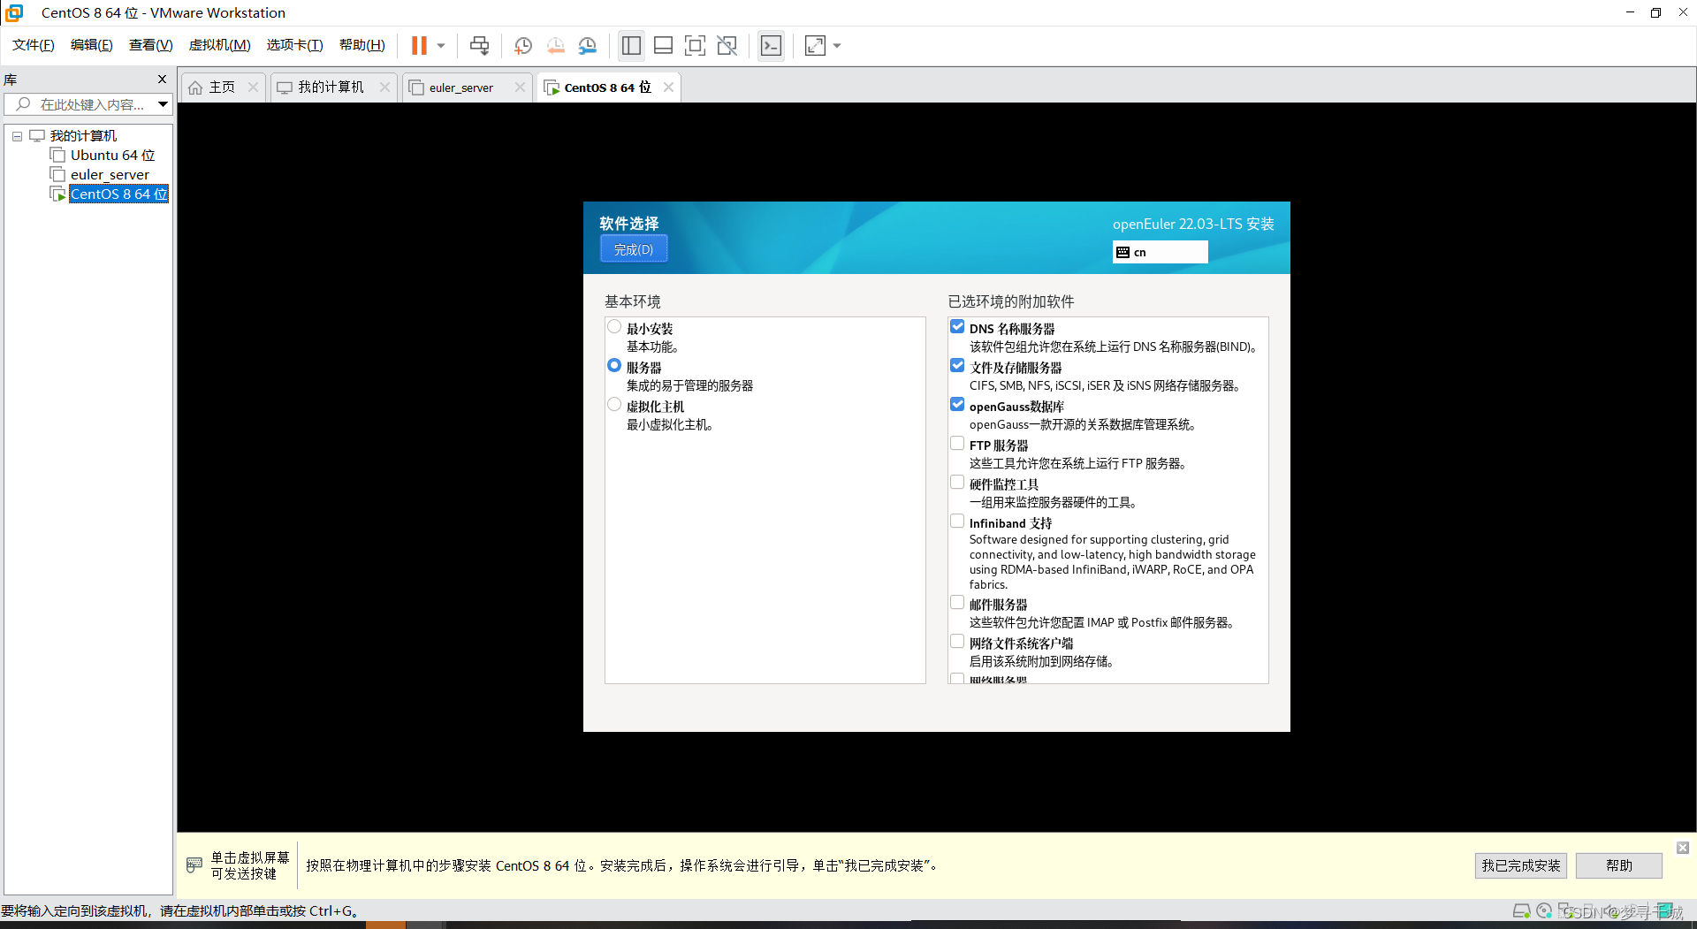The image size is (1697, 929).
Task: Switch to the 主页 tab
Action: coord(222,87)
